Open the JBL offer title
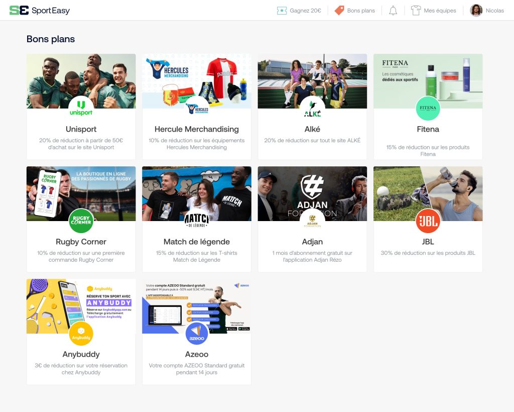514x412 pixels. 428,242
